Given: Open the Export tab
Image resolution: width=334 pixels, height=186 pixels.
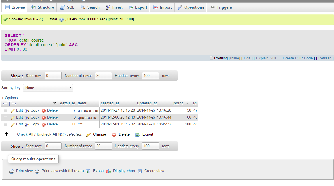Looking at the screenshot, I should tap(138, 7).
